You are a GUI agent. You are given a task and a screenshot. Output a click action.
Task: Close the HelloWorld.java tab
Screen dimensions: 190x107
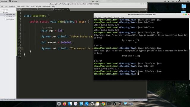pyautogui.click(x=35, y=10)
